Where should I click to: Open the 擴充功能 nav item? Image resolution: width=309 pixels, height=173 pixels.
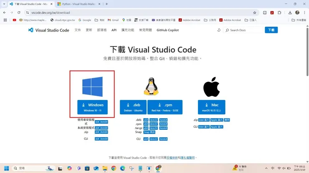[x=128, y=30]
